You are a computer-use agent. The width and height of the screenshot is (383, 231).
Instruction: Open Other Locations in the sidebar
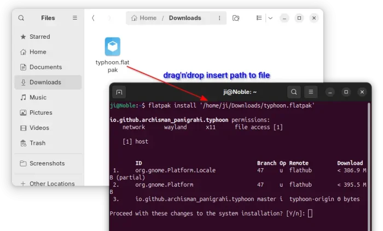pyautogui.click(x=48, y=183)
